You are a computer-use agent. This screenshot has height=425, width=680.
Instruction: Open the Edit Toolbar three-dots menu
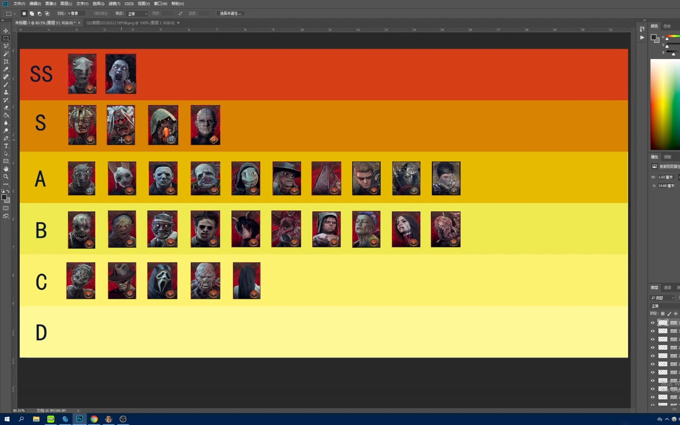coord(6,184)
